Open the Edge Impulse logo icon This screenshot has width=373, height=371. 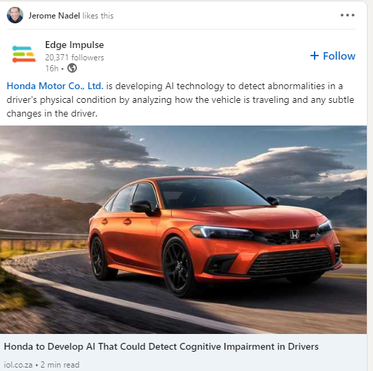click(24, 54)
